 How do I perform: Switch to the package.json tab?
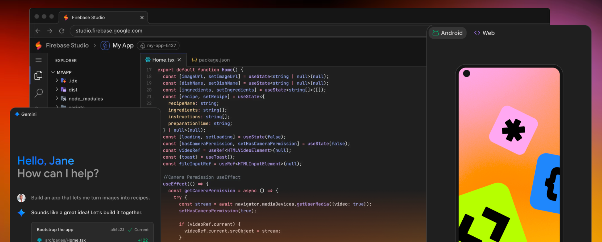tap(211, 60)
